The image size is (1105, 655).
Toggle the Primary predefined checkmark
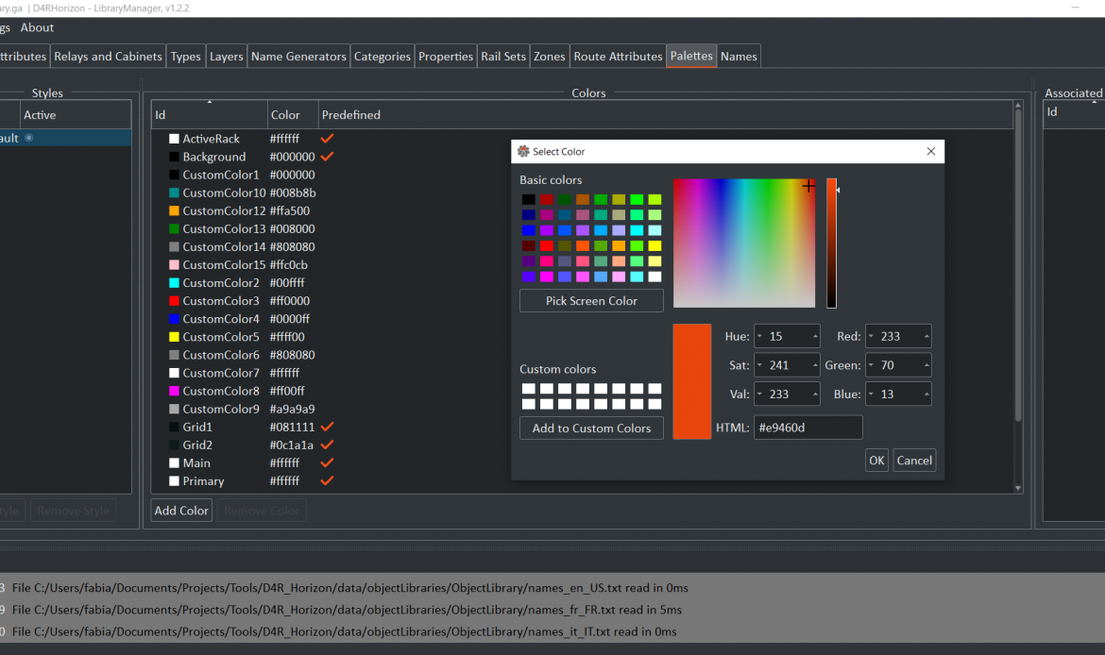coord(328,480)
